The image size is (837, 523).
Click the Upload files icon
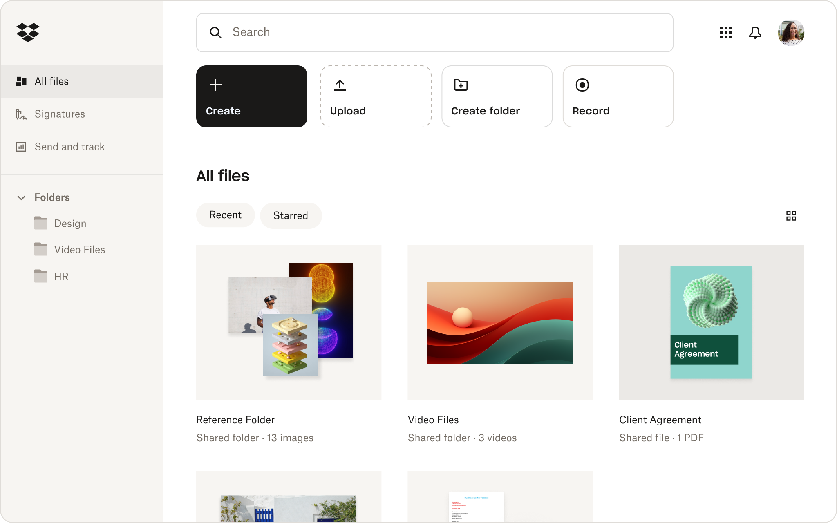tap(340, 85)
